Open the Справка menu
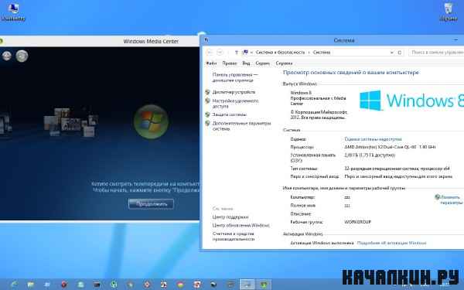This screenshot has width=464, height=290. pos(284,63)
